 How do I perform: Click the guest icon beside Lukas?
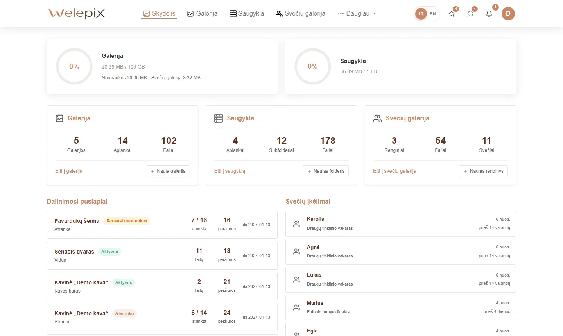coord(297,280)
